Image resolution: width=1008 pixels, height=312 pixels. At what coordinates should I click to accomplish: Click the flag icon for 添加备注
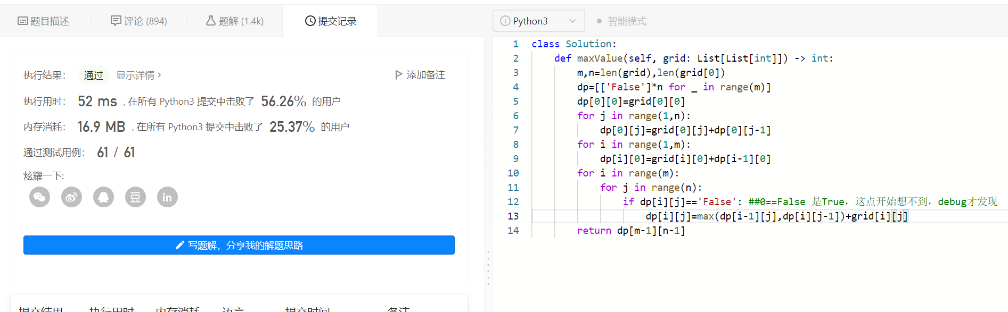click(398, 75)
